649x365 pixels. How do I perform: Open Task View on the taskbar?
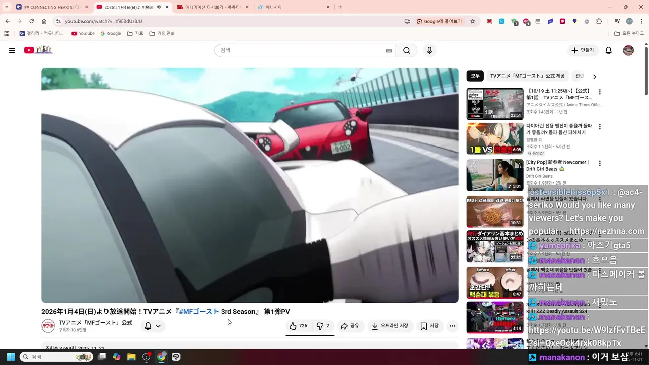click(x=102, y=357)
